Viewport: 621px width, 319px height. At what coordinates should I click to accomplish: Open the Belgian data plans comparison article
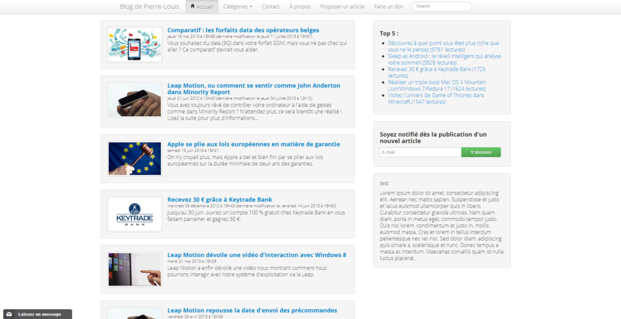click(x=243, y=30)
